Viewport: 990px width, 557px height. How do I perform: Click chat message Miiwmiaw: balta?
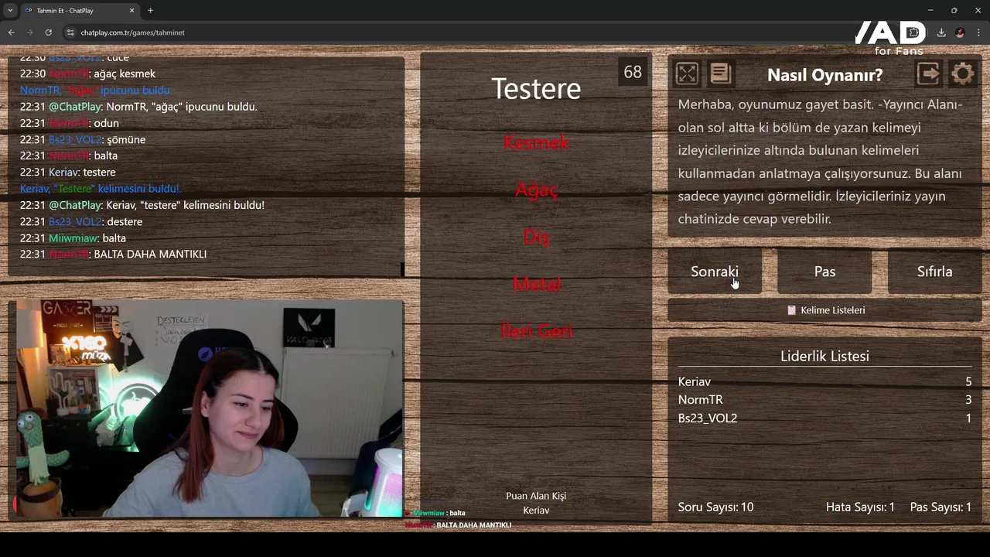[x=73, y=237]
